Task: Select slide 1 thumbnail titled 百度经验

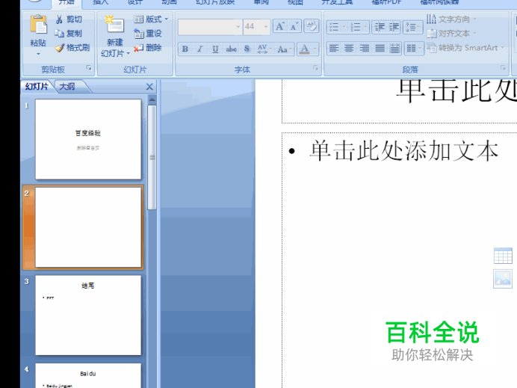Action: coord(88,139)
